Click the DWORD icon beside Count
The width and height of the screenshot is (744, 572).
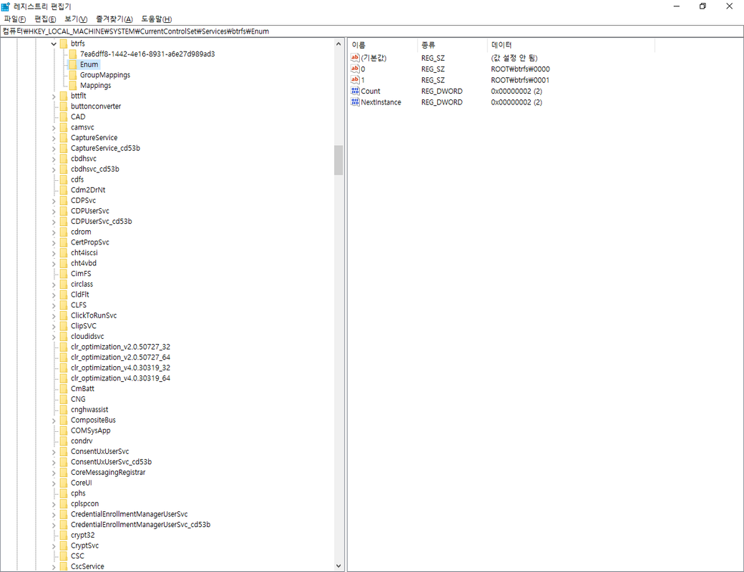click(x=355, y=92)
